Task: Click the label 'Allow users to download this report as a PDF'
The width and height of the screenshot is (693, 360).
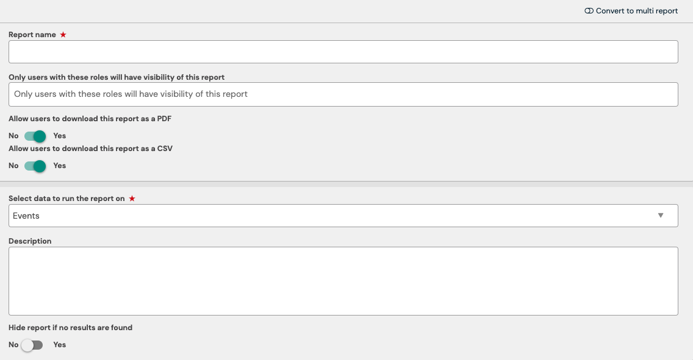Action: click(90, 118)
